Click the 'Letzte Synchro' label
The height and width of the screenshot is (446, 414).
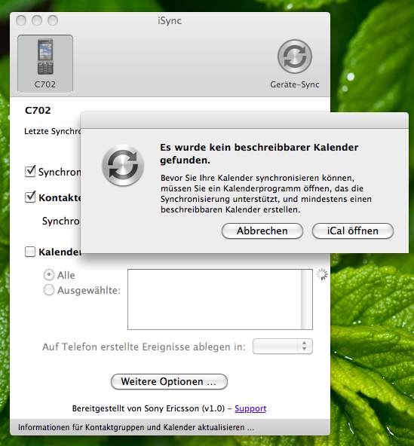click(x=53, y=131)
